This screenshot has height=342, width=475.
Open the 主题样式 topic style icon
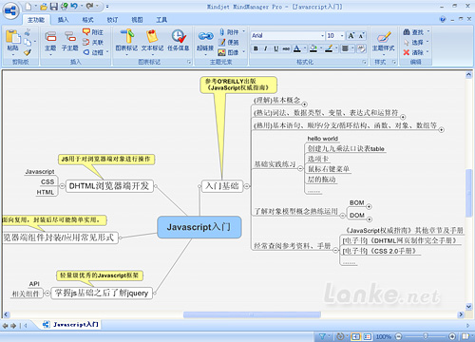click(384, 37)
